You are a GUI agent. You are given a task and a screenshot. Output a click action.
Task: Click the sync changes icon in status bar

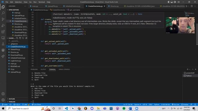pos(11,105)
